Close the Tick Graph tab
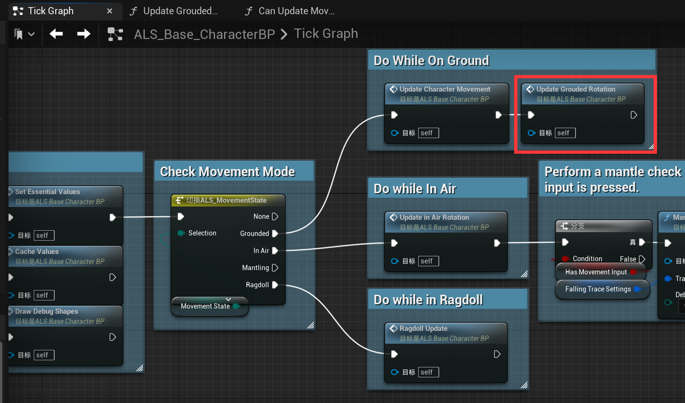Viewport: 685px width, 403px height. pos(109,11)
